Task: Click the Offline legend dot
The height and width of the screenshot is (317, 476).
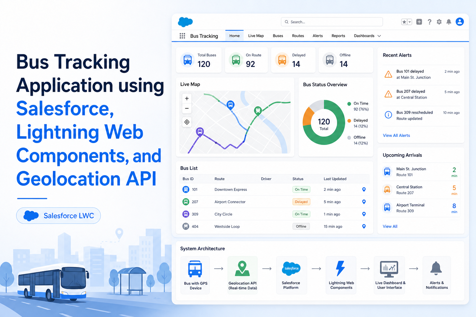Action: pos(349,137)
